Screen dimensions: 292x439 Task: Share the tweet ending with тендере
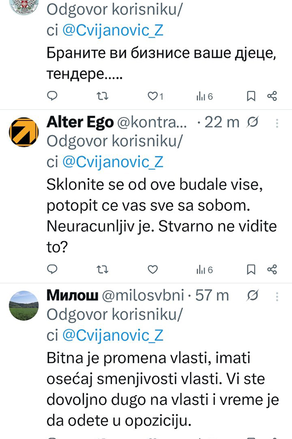point(273,96)
